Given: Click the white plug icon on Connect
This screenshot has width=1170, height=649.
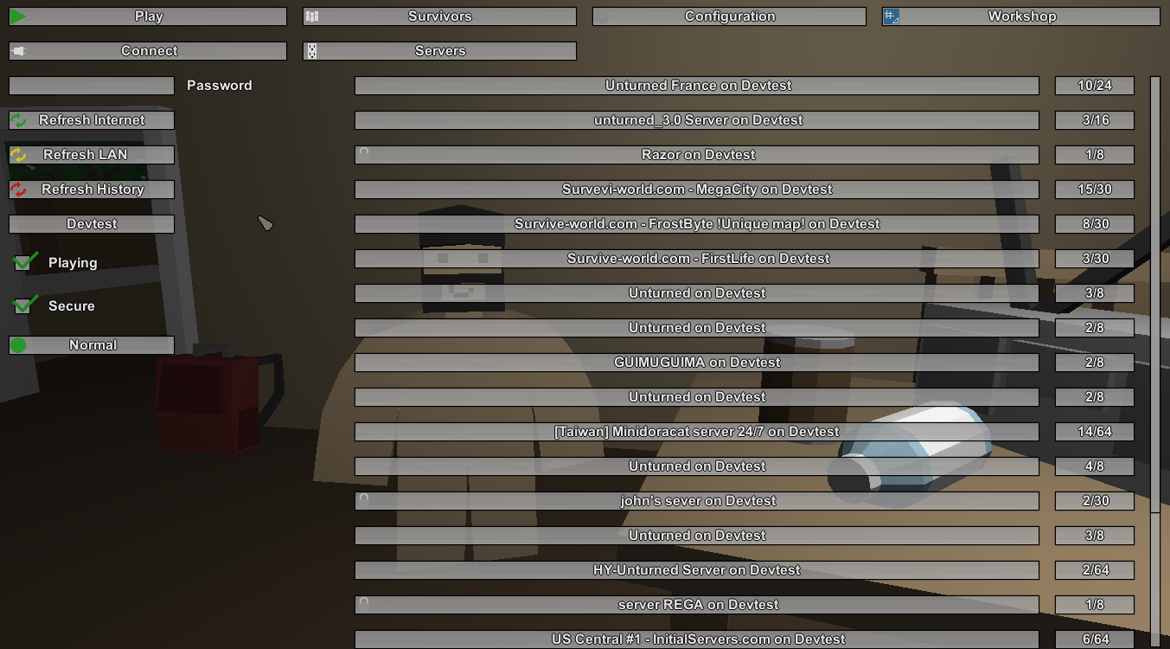Looking at the screenshot, I should pyautogui.click(x=18, y=51).
